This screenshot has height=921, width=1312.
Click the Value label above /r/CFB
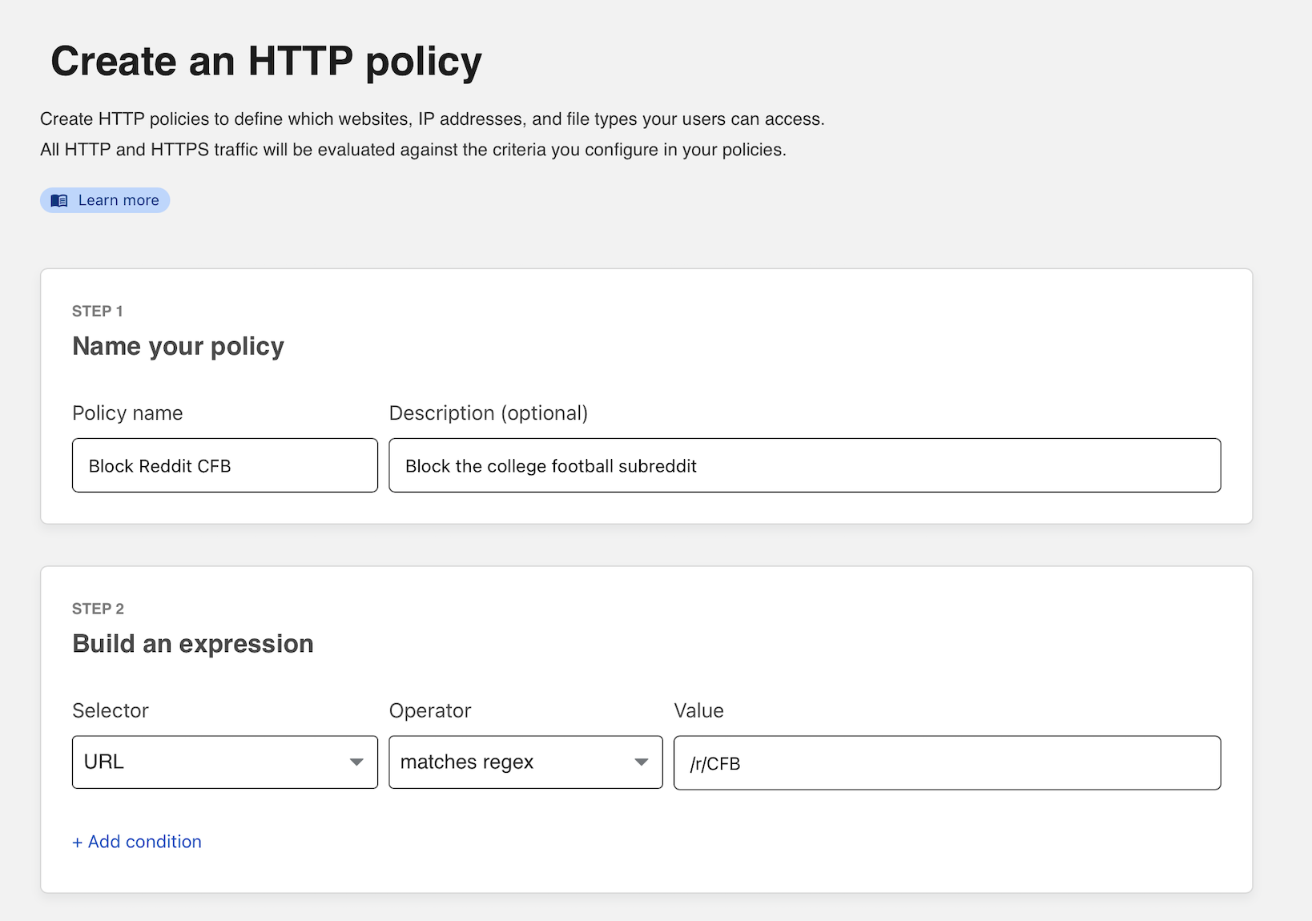(x=698, y=710)
